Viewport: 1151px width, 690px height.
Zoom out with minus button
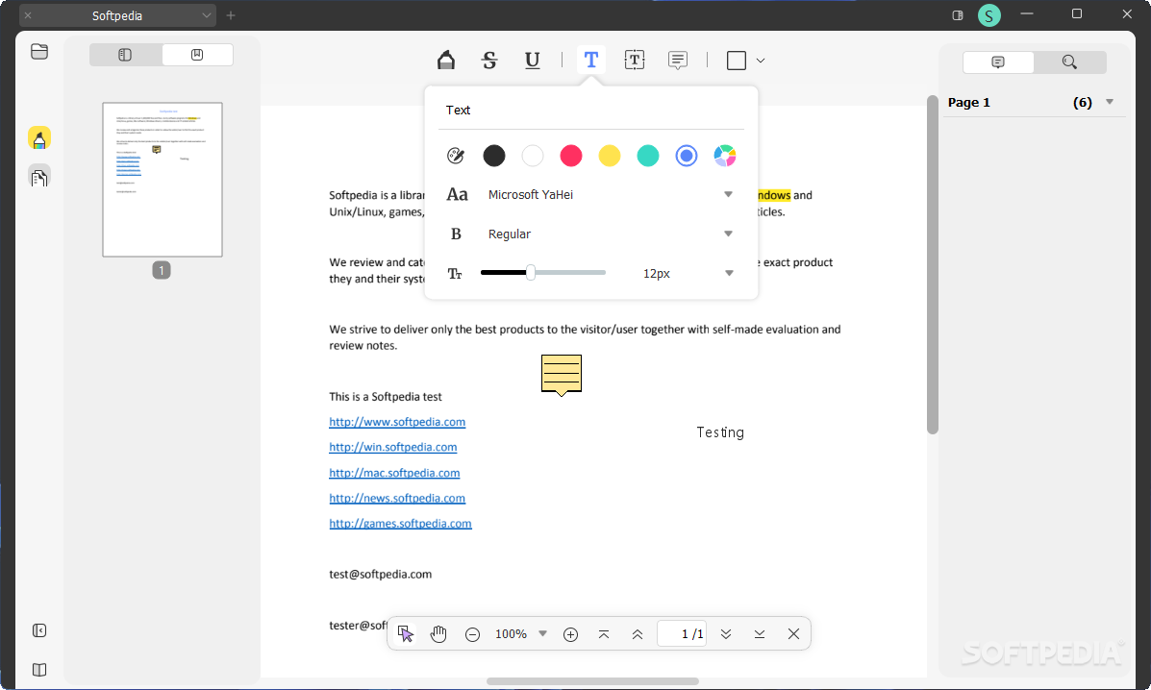(x=472, y=634)
